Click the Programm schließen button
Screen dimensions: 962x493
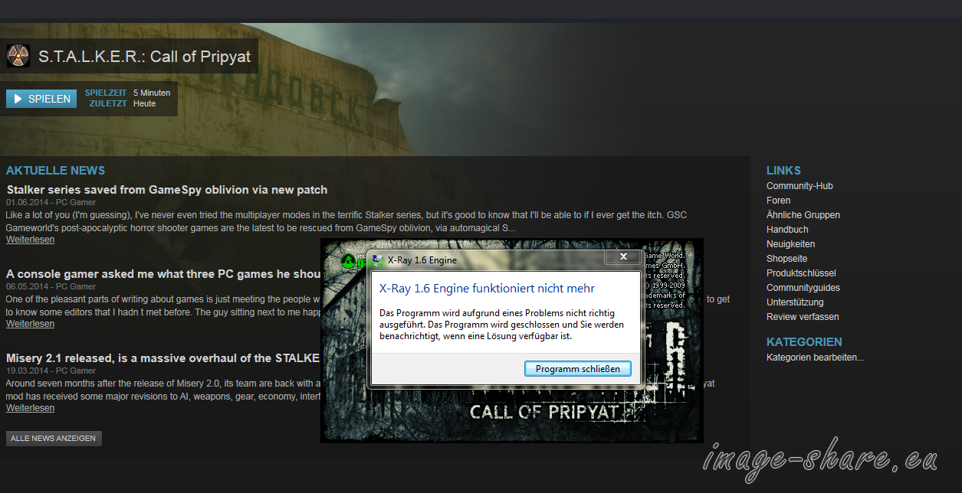577,369
